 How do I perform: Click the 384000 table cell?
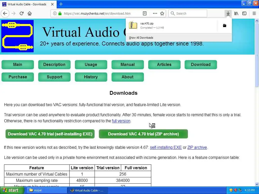coord(123,180)
